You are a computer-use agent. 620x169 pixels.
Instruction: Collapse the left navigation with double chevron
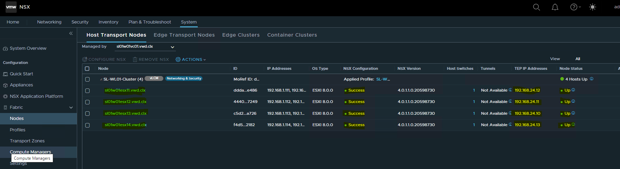click(x=71, y=33)
